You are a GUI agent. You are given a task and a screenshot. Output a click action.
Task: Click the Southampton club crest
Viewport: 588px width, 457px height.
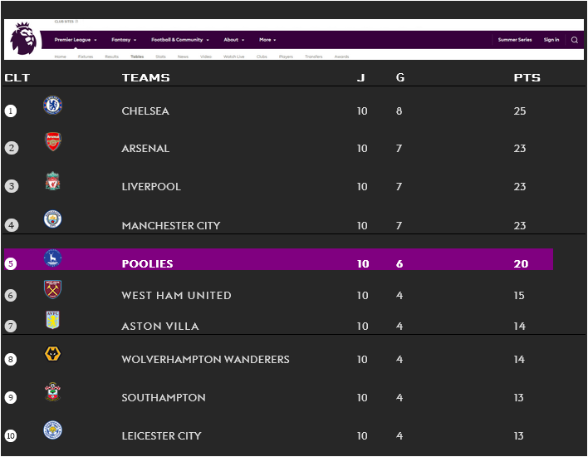[53, 392]
